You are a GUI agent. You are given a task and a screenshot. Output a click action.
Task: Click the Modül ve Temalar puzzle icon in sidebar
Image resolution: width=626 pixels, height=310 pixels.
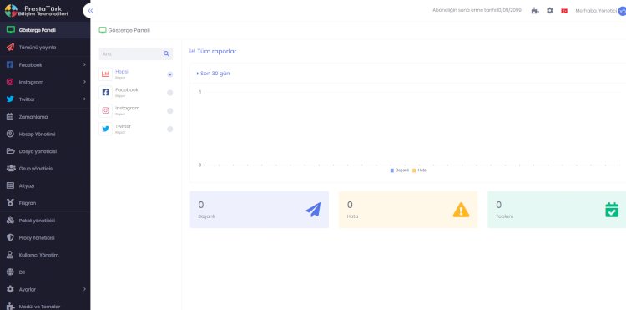[x=10, y=307]
